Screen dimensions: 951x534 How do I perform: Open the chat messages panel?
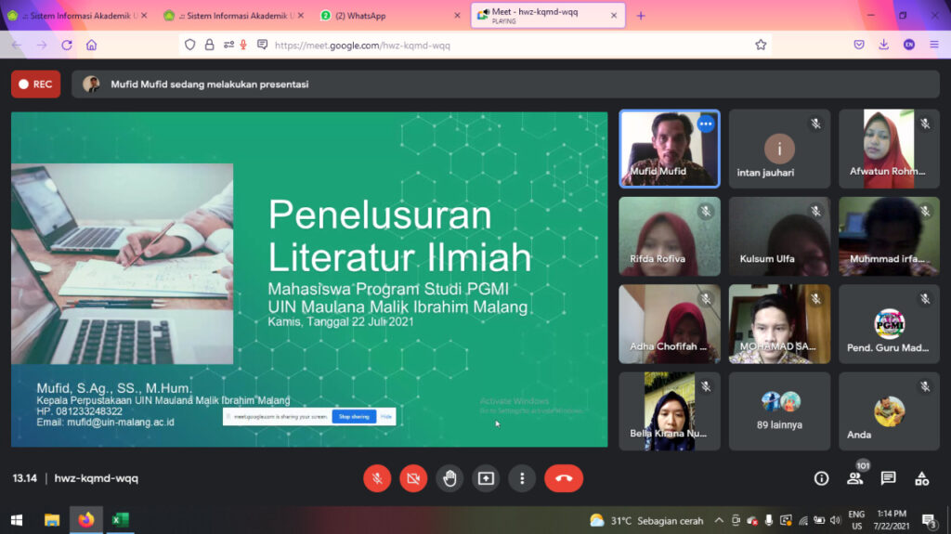(888, 478)
